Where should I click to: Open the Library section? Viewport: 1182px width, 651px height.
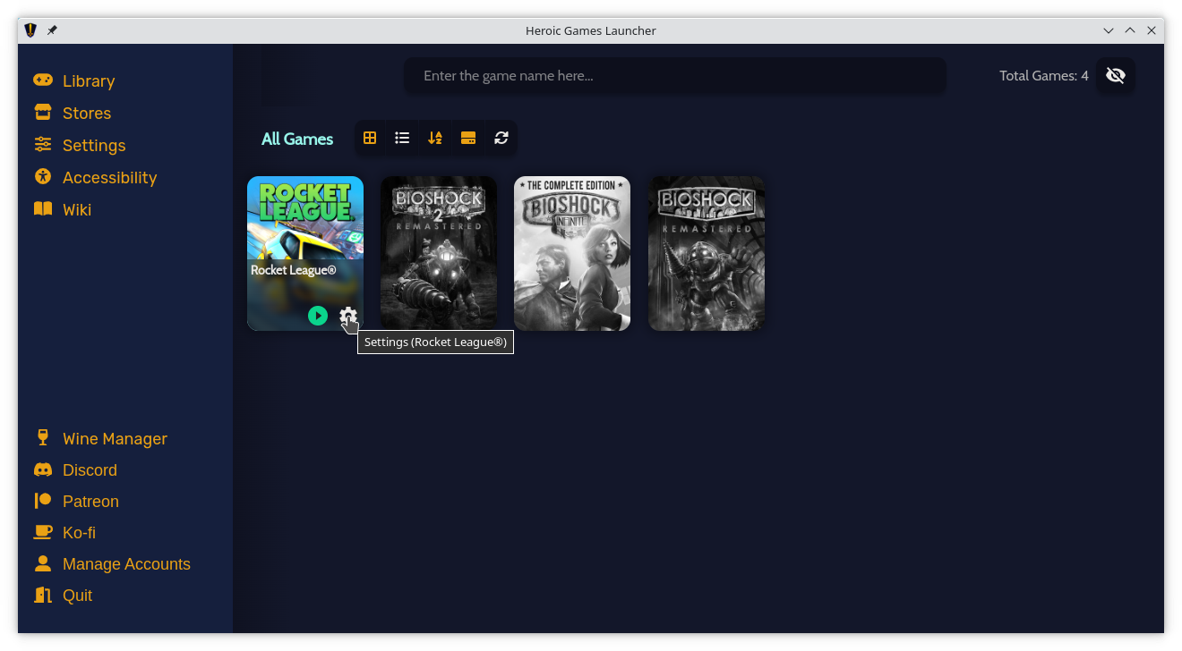88,81
